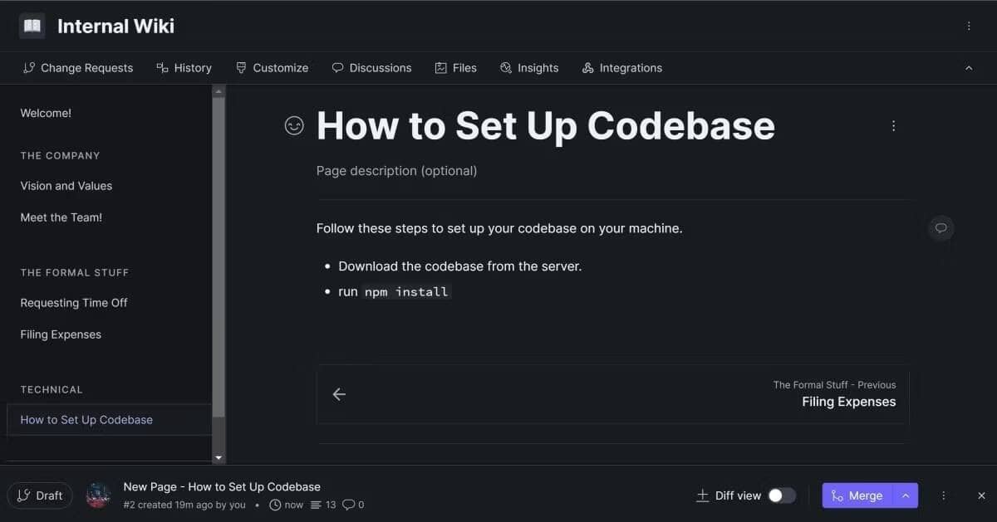Click the page description input field

[x=397, y=171]
